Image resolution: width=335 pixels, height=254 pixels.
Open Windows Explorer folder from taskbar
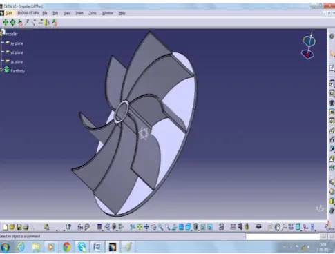tap(36, 247)
